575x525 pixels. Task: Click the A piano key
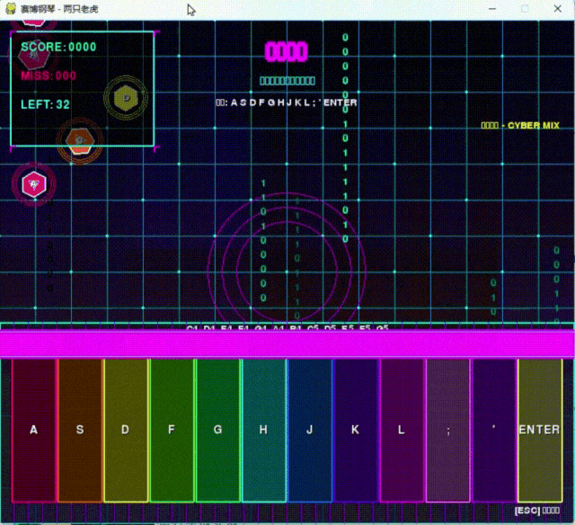pos(34,430)
